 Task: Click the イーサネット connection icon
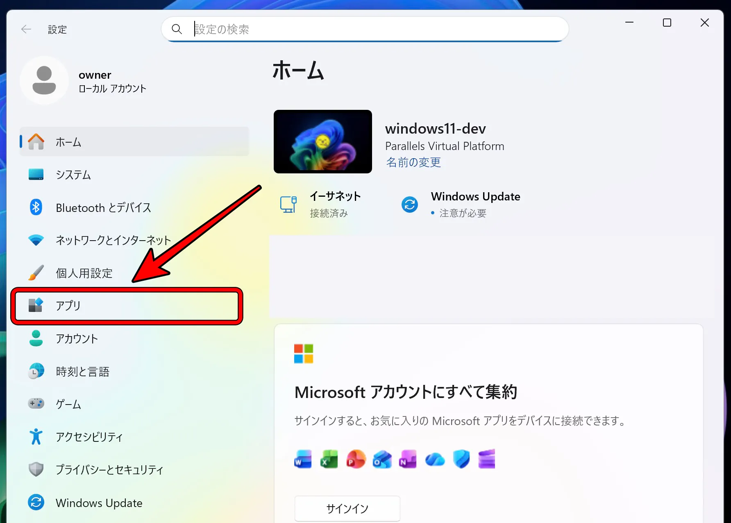(x=288, y=204)
